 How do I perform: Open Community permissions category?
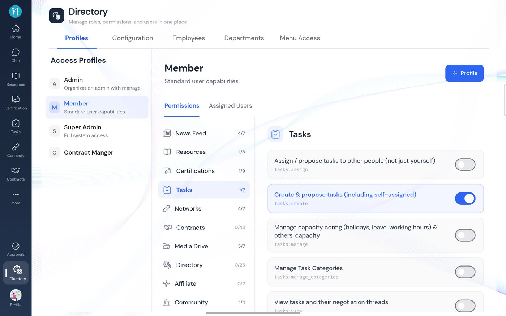click(x=204, y=302)
